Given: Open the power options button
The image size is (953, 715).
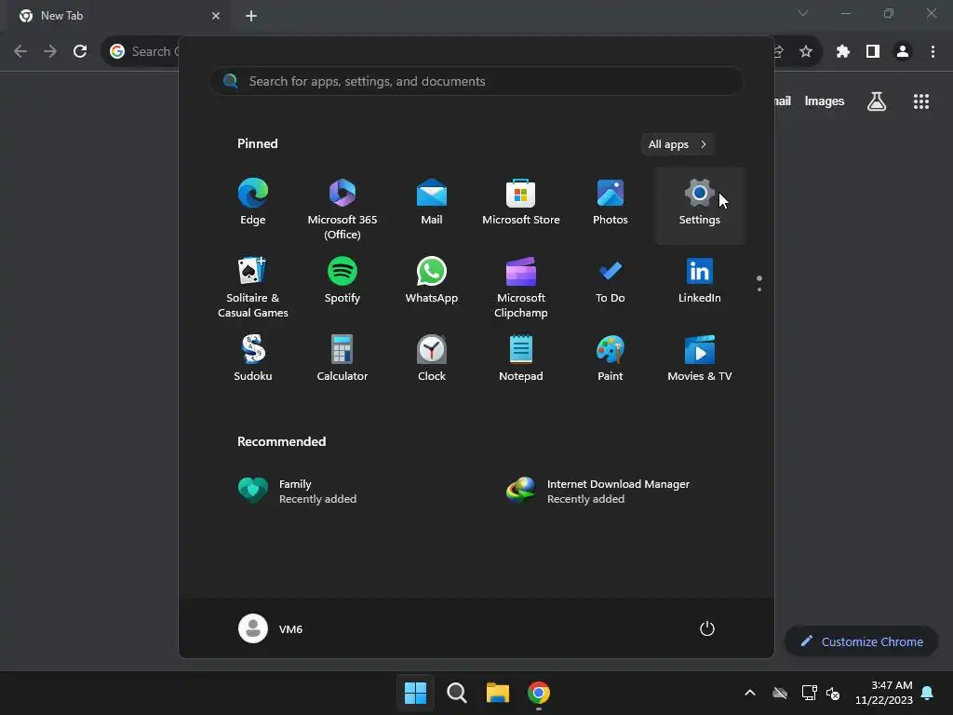Looking at the screenshot, I should pyautogui.click(x=707, y=628).
